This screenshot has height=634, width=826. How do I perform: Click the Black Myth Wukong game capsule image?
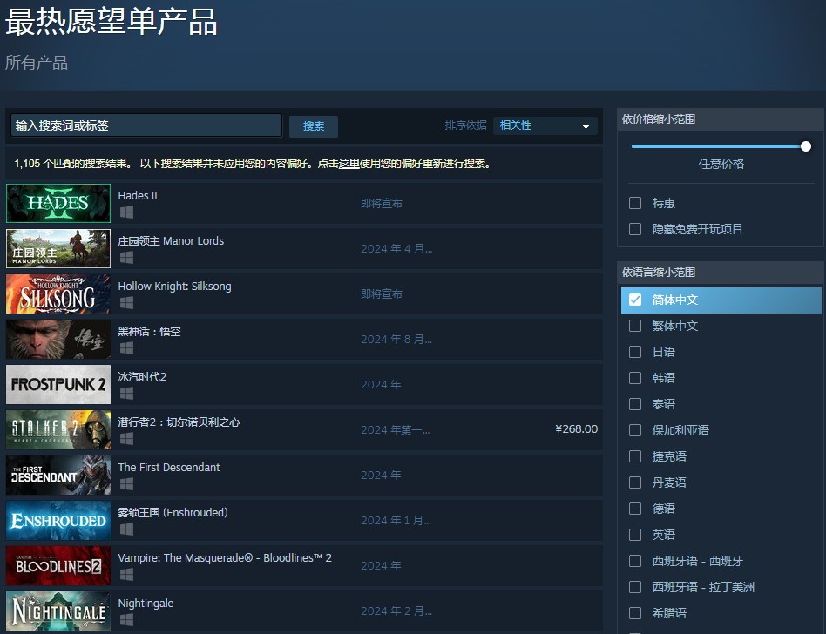pos(58,340)
